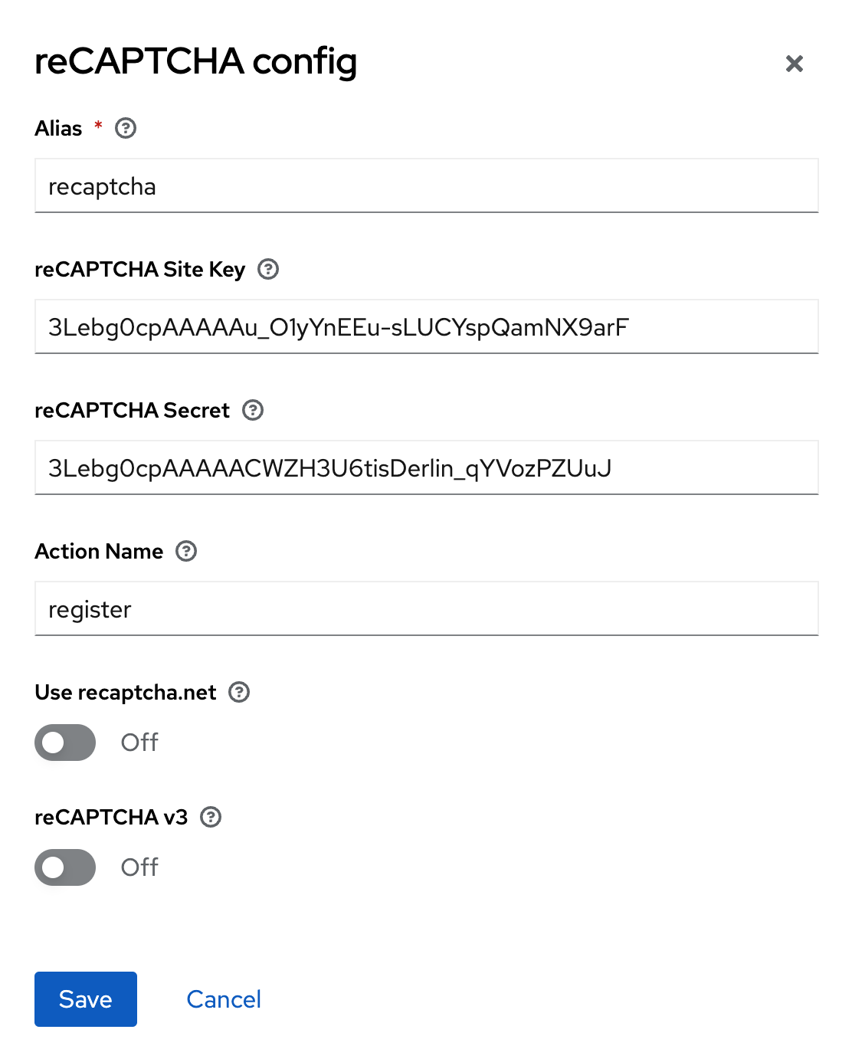Cancel the reCAPTCHA config changes
The height and width of the screenshot is (1059, 852).
(223, 999)
